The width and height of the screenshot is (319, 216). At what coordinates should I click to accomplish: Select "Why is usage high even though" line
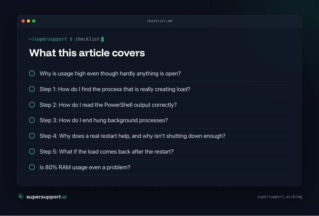pyautogui.click(x=110, y=73)
